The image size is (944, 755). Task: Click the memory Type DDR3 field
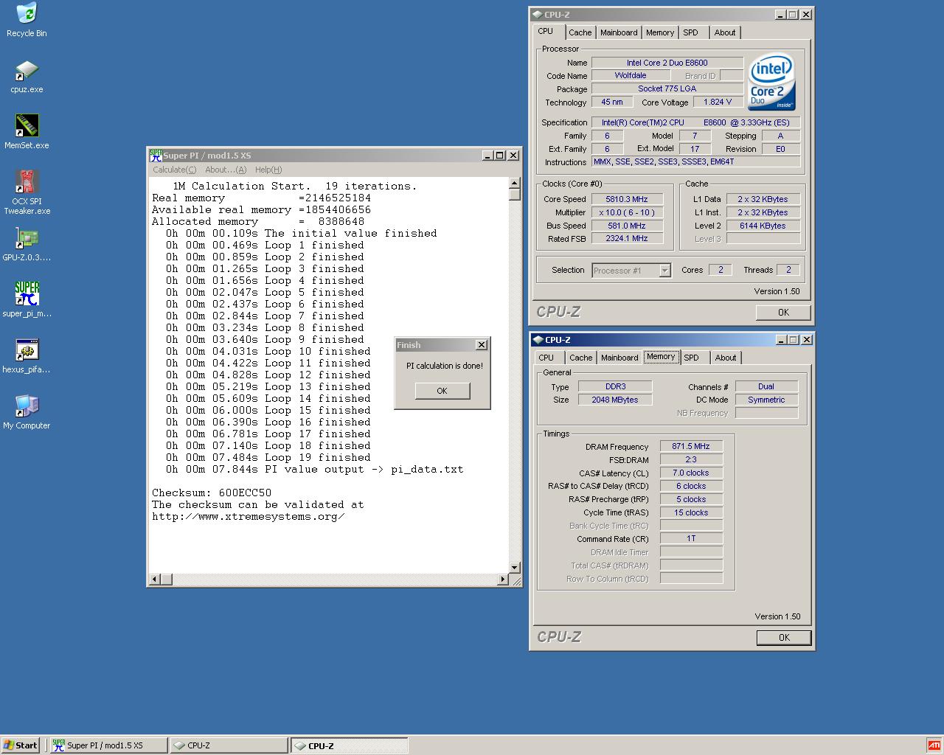[615, 386]
